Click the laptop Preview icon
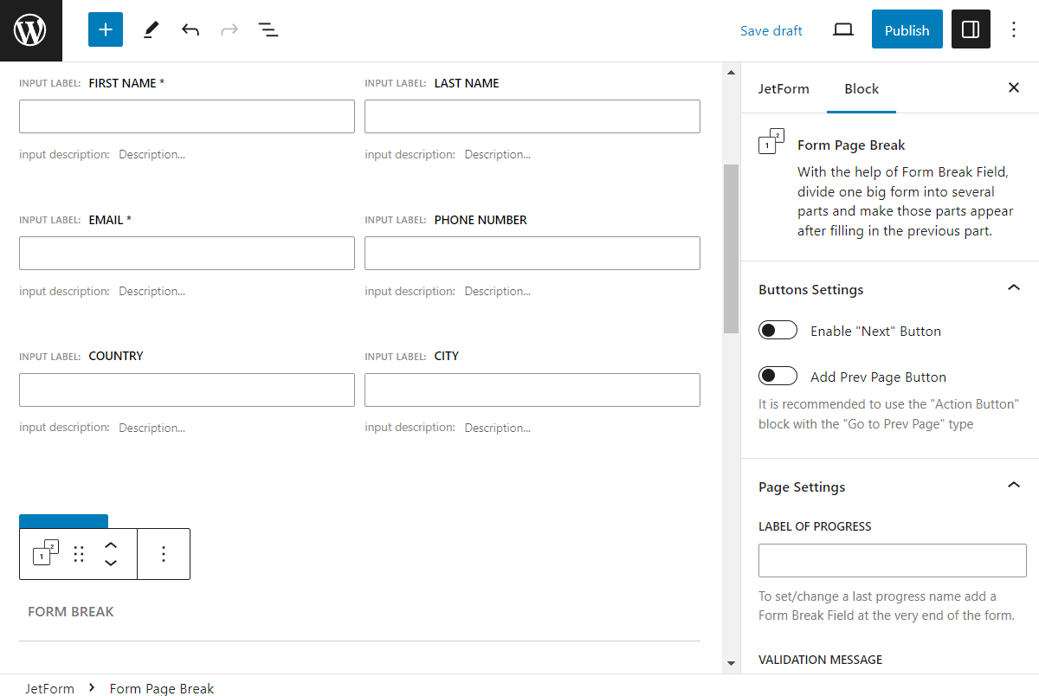Screen dimensions: 1039x696 tap(842, 30)
